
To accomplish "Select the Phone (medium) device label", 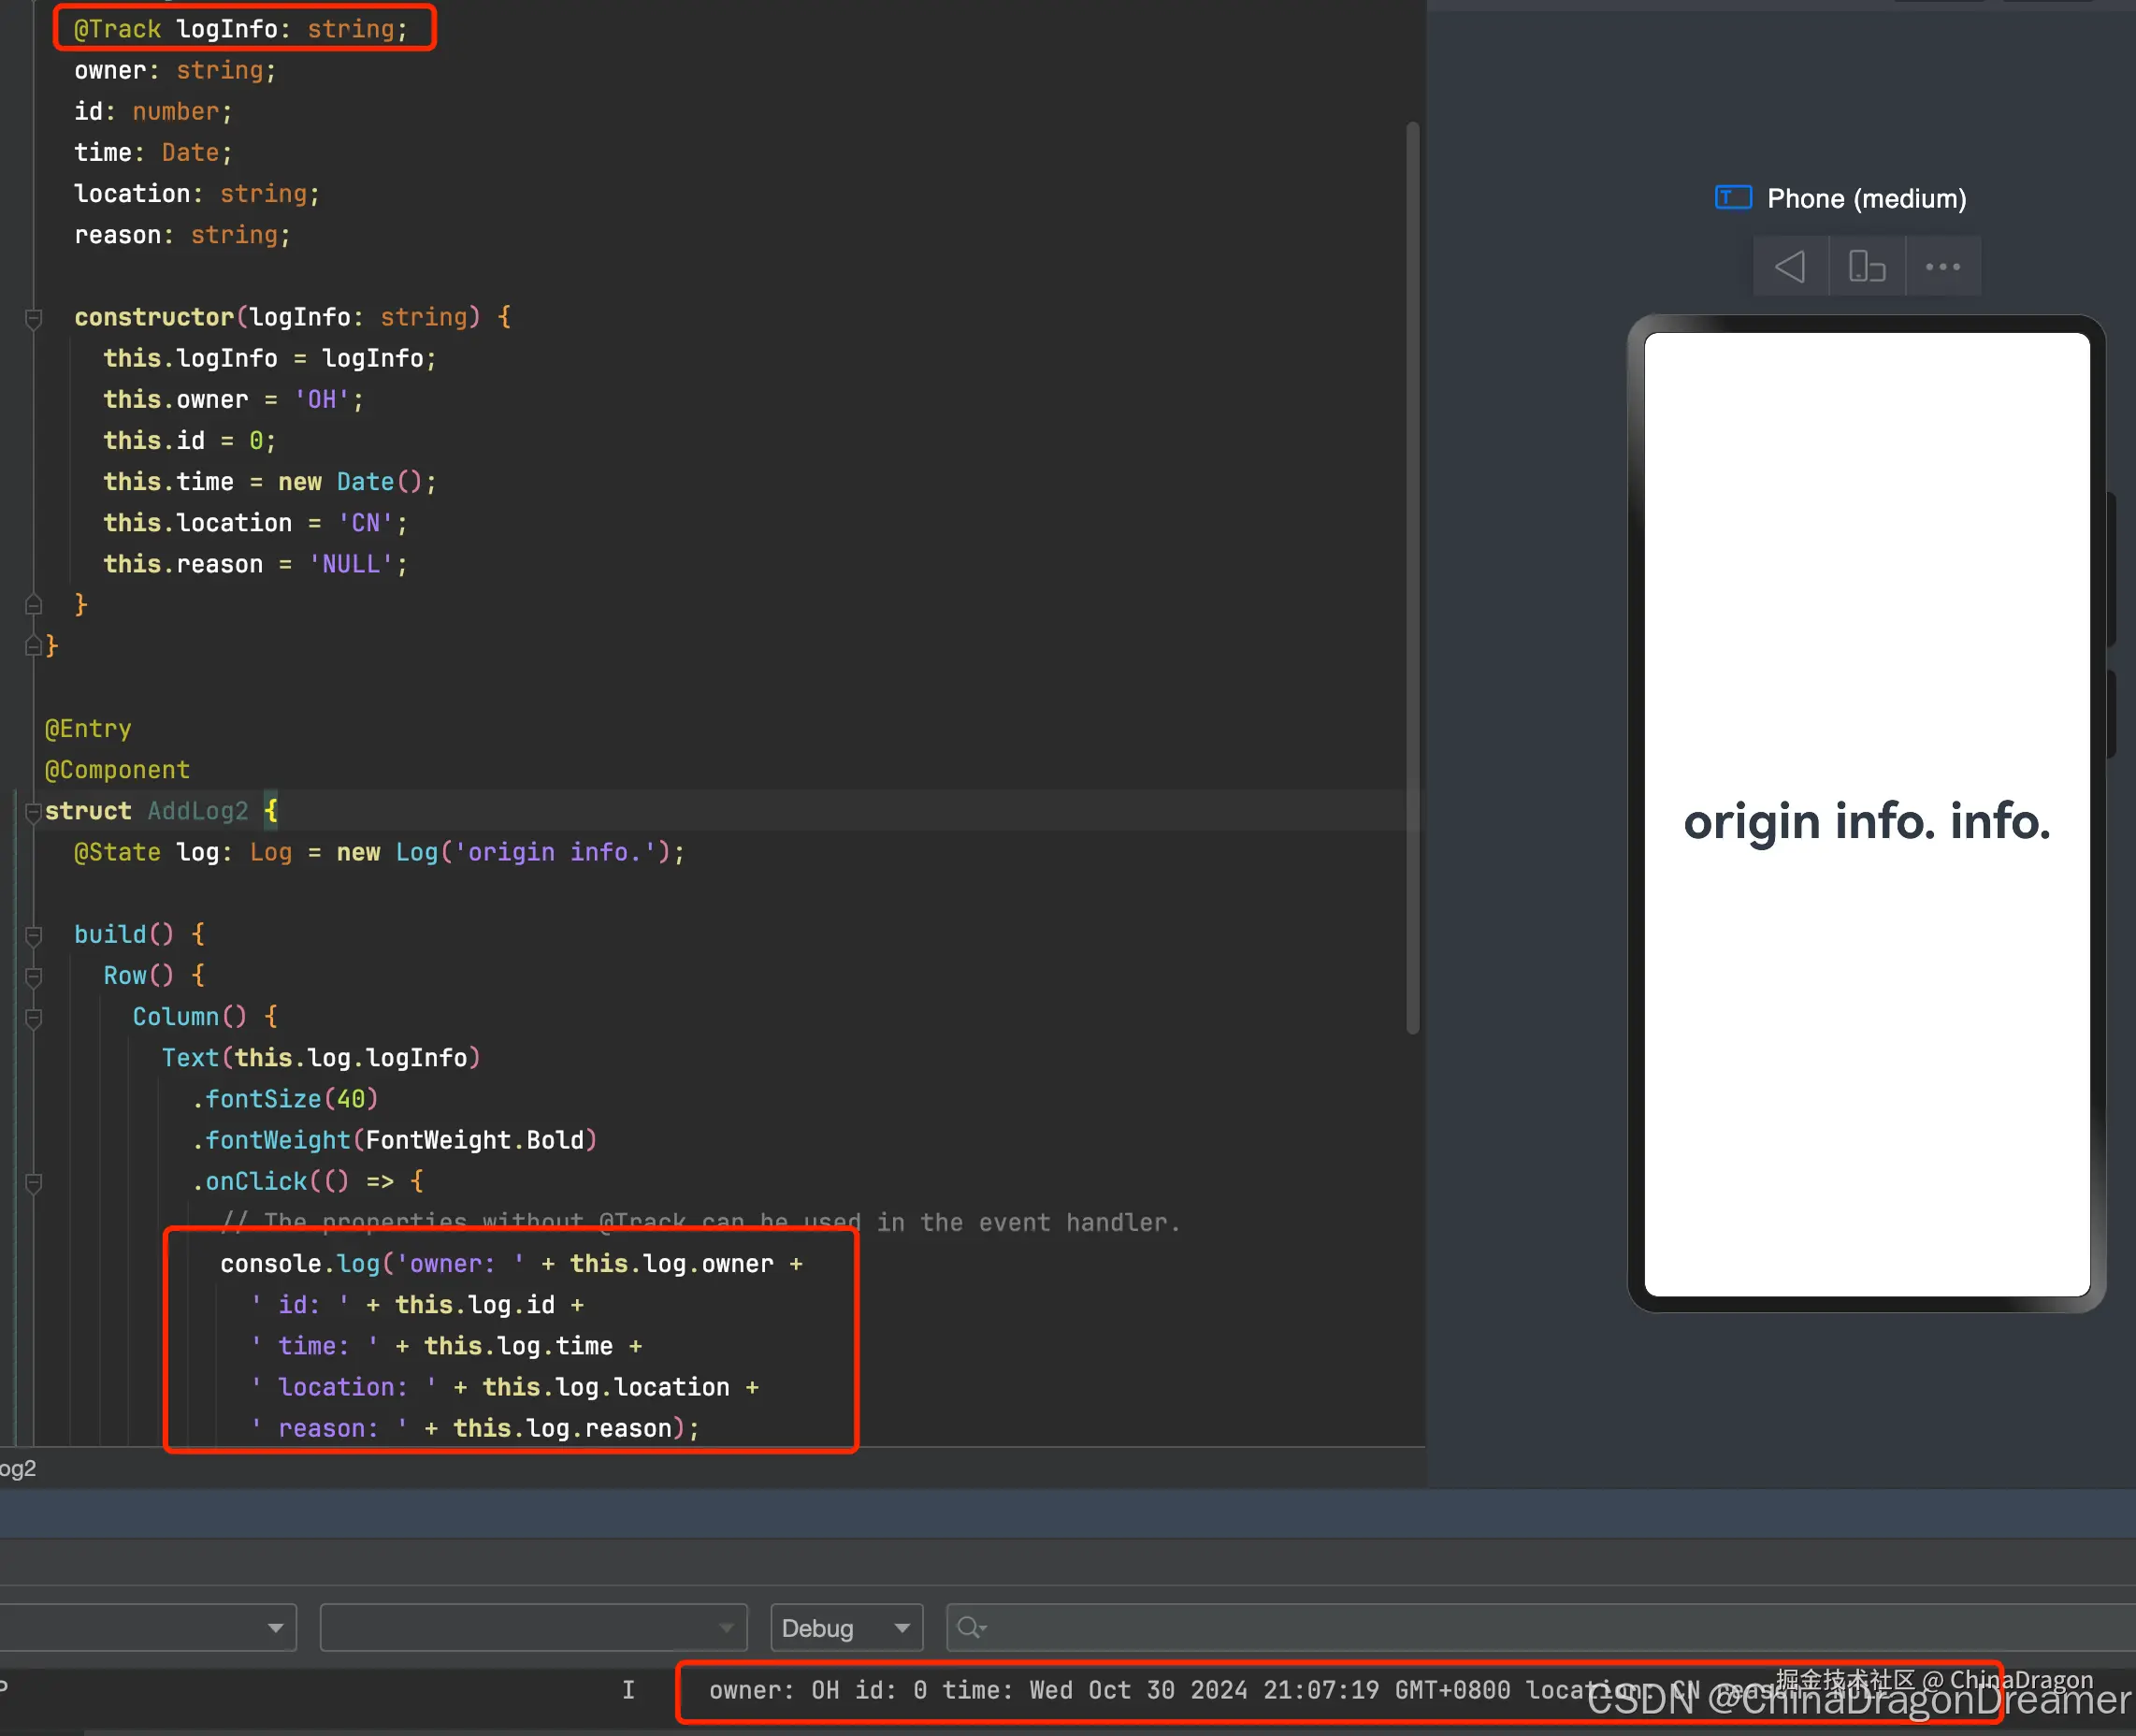I will click(x=1866, y=198).
